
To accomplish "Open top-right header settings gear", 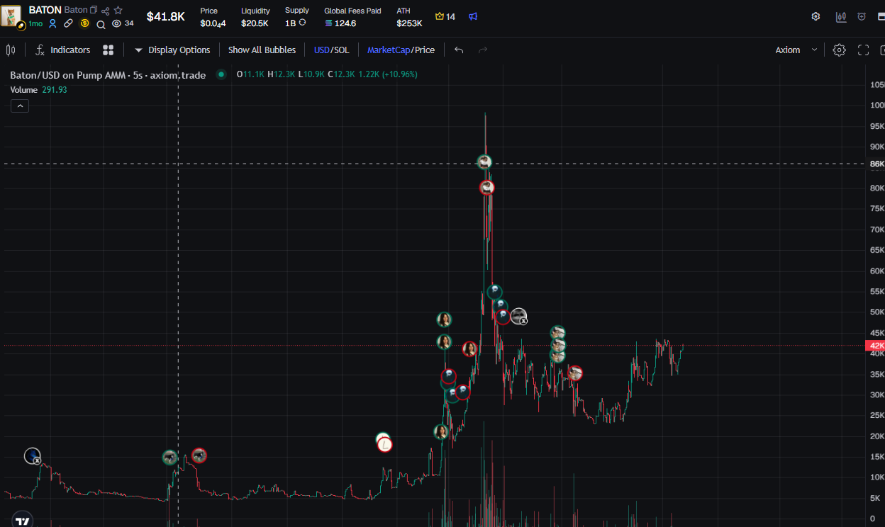I will tap(816, 16).
